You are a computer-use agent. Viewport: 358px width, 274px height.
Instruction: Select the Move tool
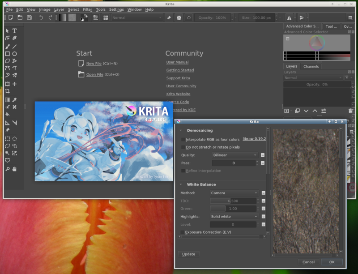click(14, 84)
